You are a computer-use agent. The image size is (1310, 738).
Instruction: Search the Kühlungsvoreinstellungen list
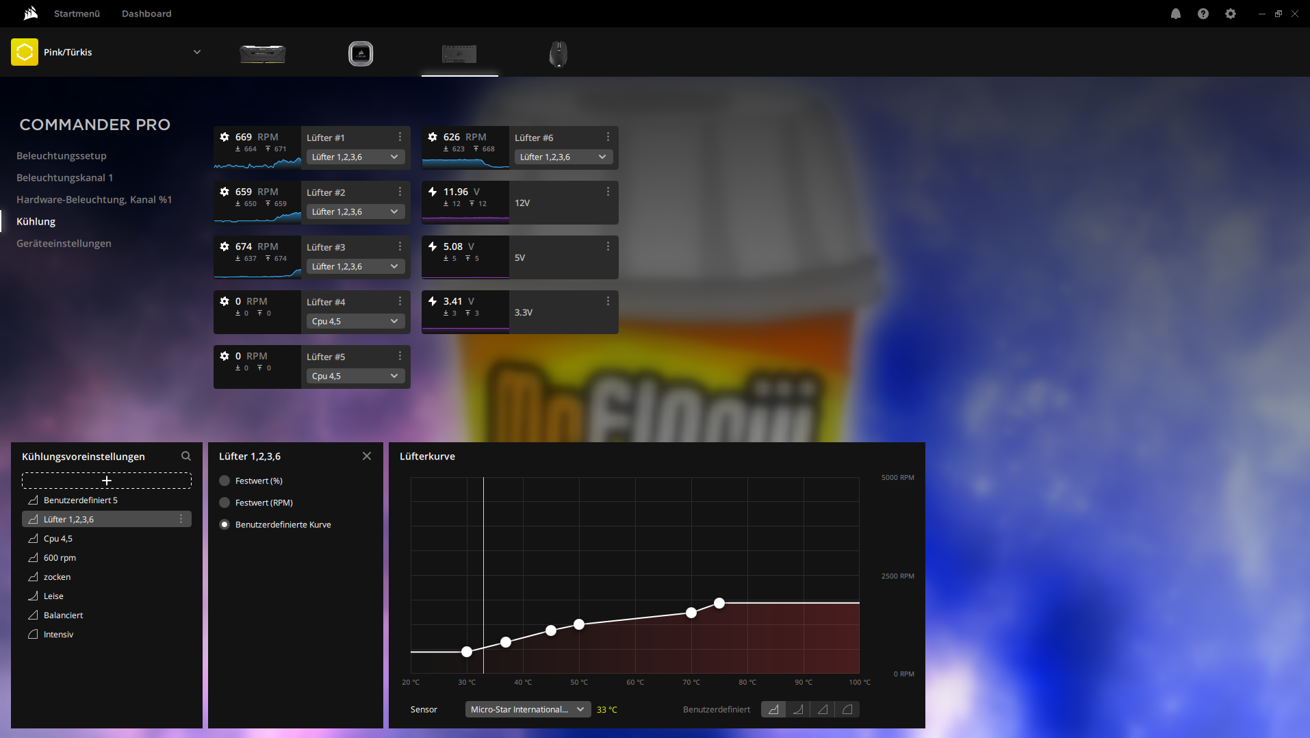(186, 456)
